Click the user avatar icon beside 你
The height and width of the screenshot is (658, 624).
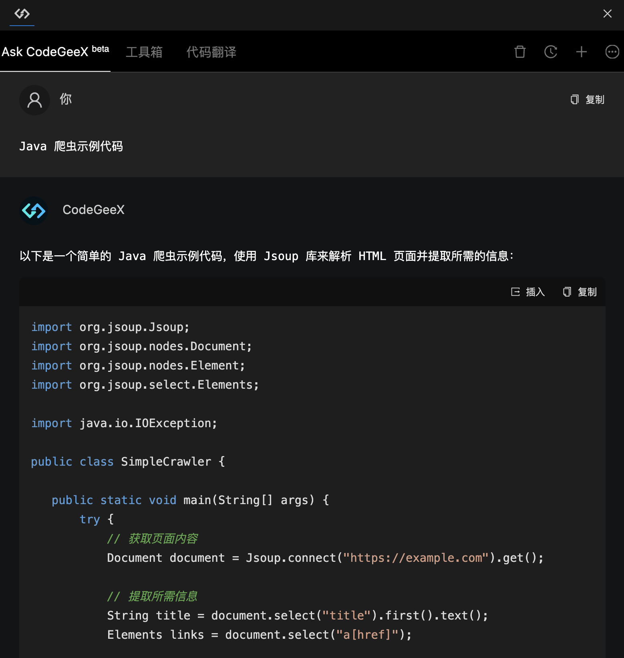(x=34, y=100)
